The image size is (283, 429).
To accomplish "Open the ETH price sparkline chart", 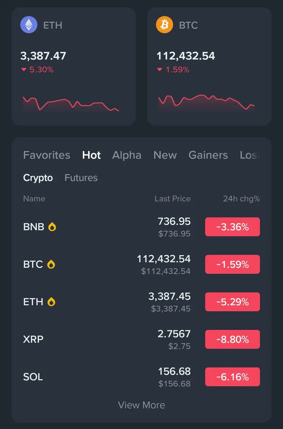I will pos(71,104).
